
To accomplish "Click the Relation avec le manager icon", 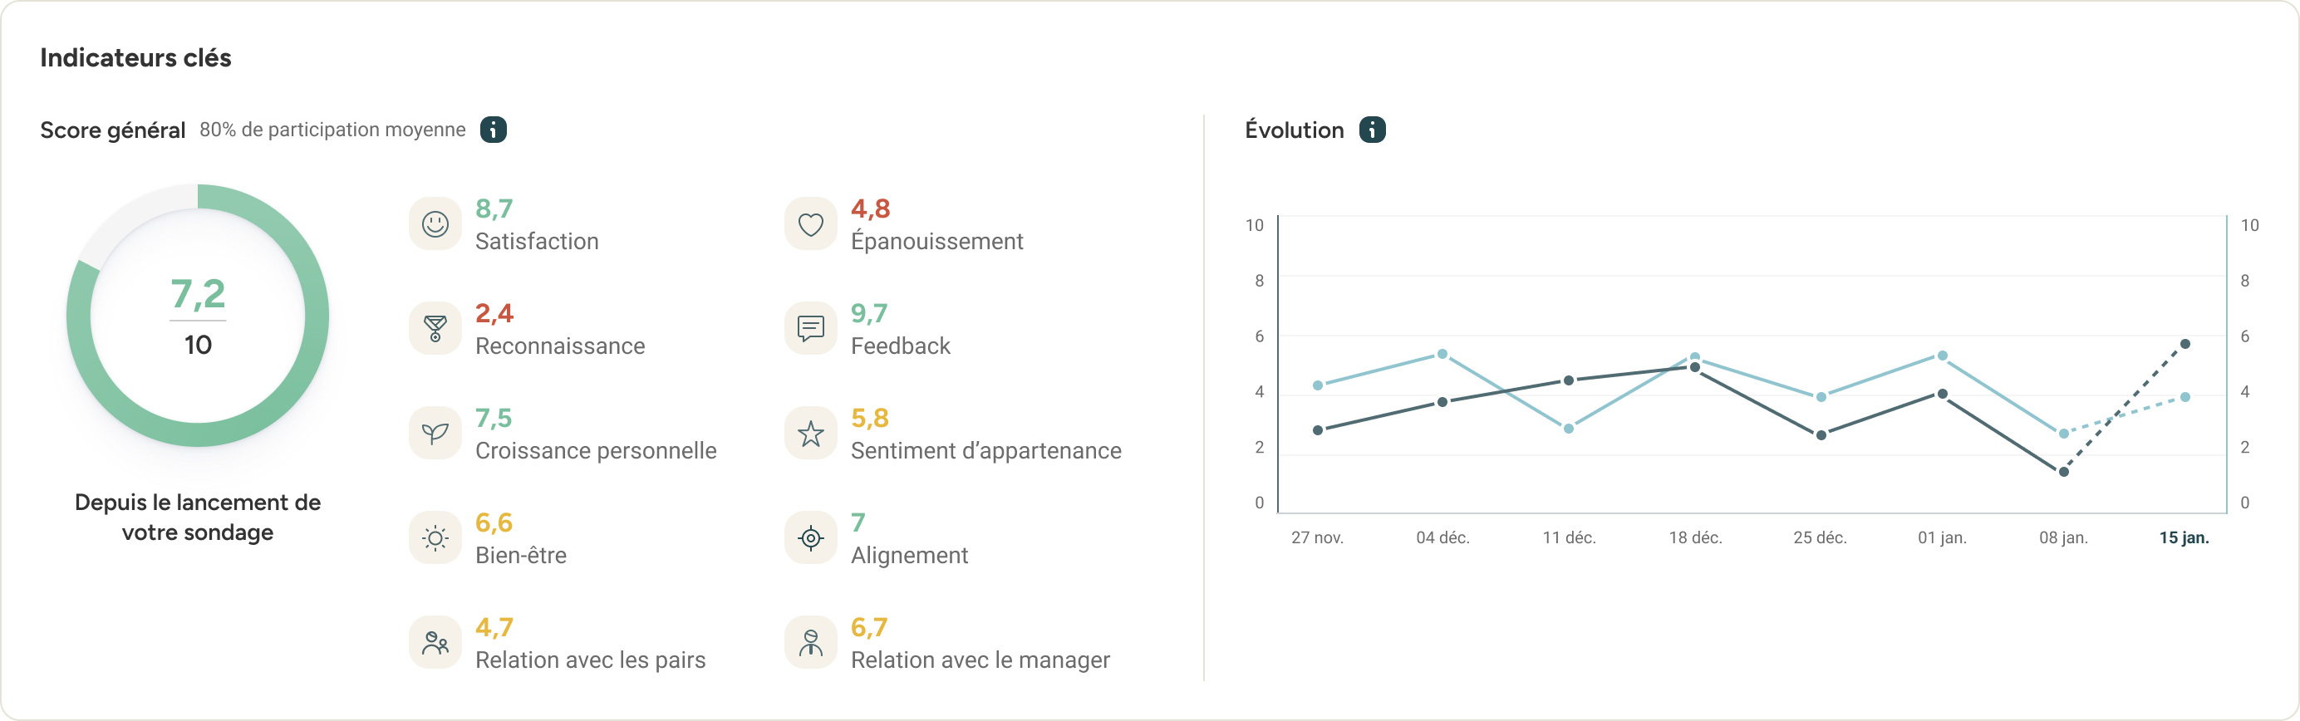I will click(810, 642).
